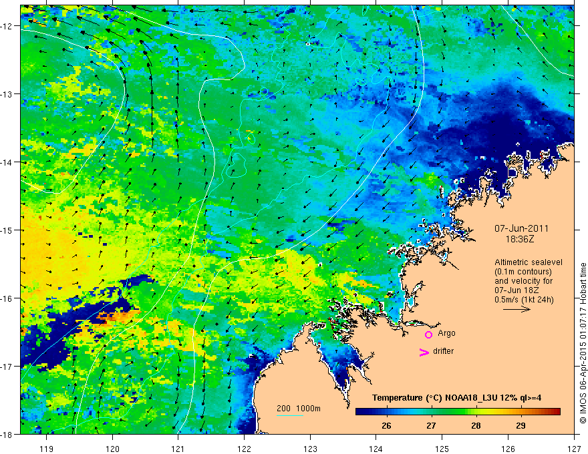Click the 200 1000m depth contour label
Viewport: 588px width, 454px height.
coord(299,409)
